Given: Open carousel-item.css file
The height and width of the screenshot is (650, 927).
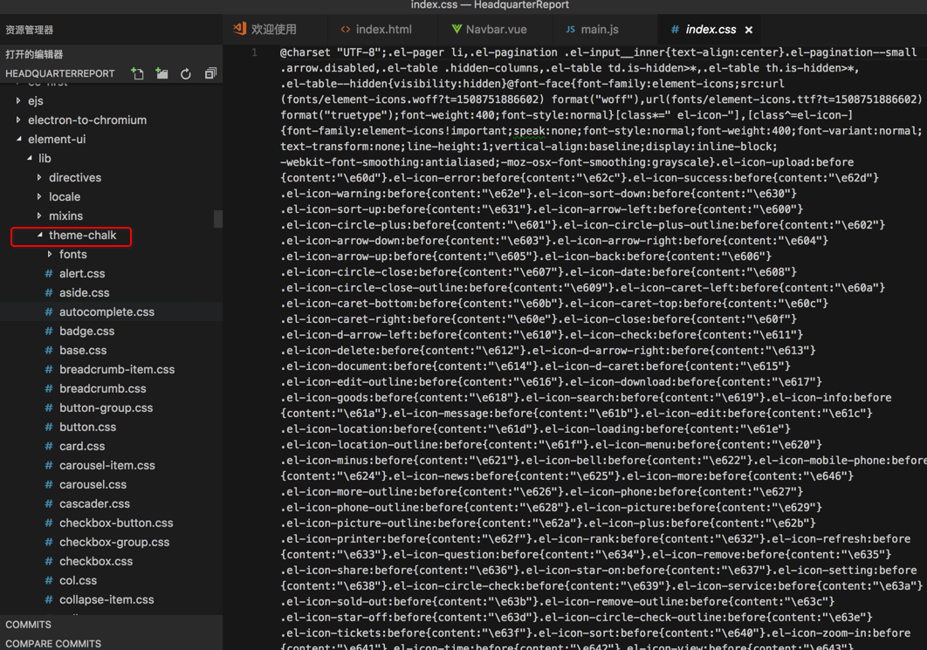Looking at the screenshot, I should point(107,466).
